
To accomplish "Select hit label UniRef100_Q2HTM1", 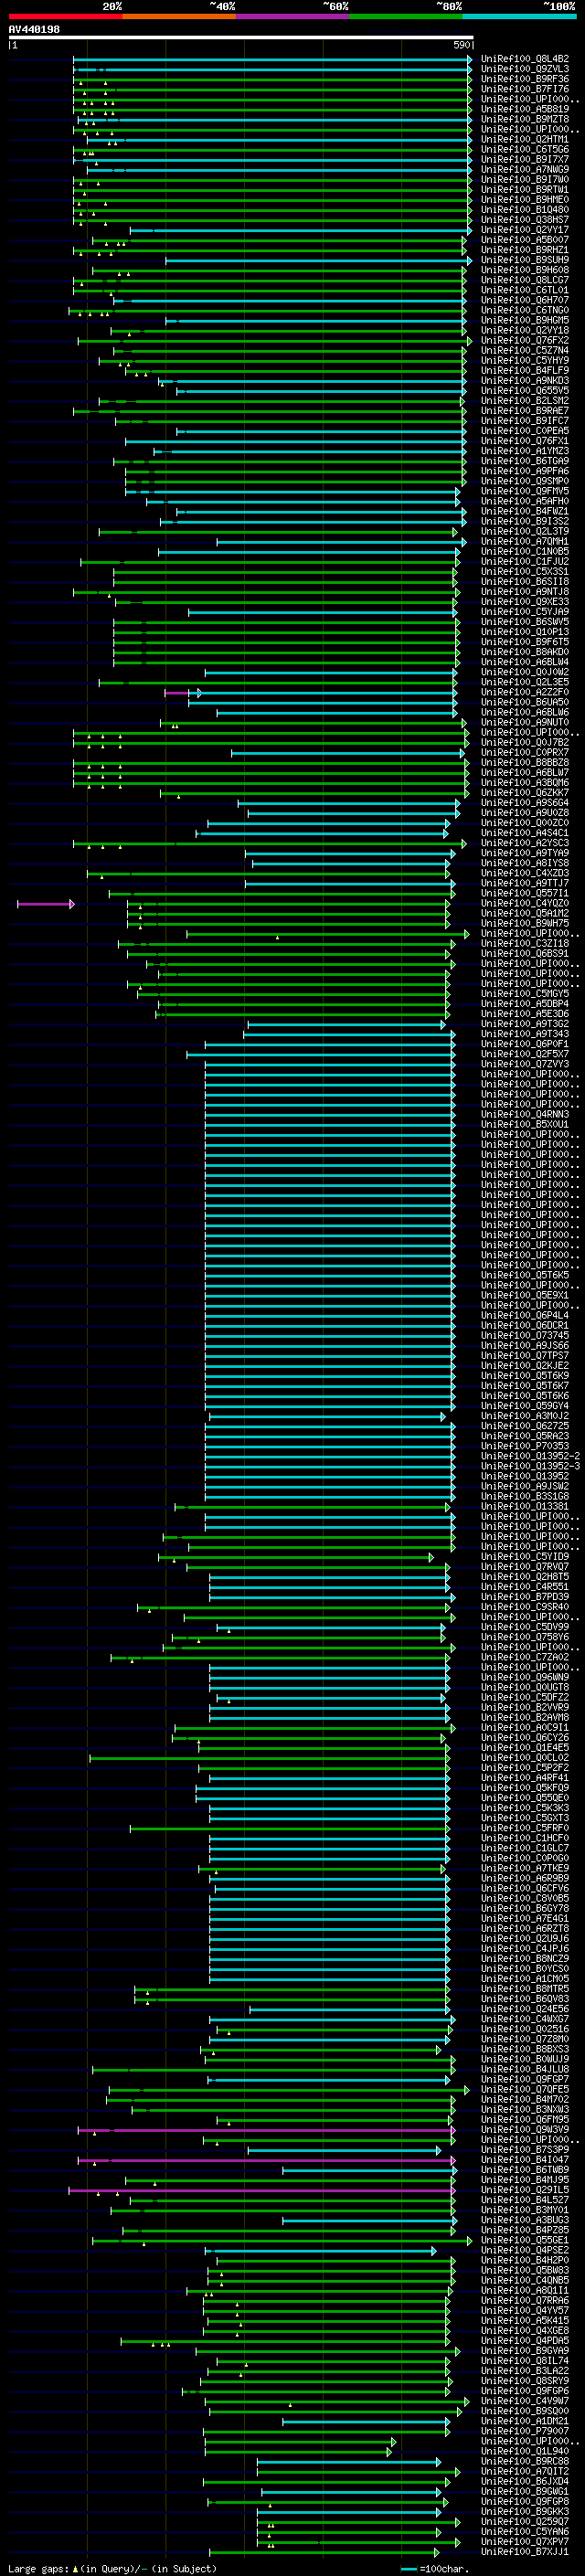I will click(x=525, y=139).
